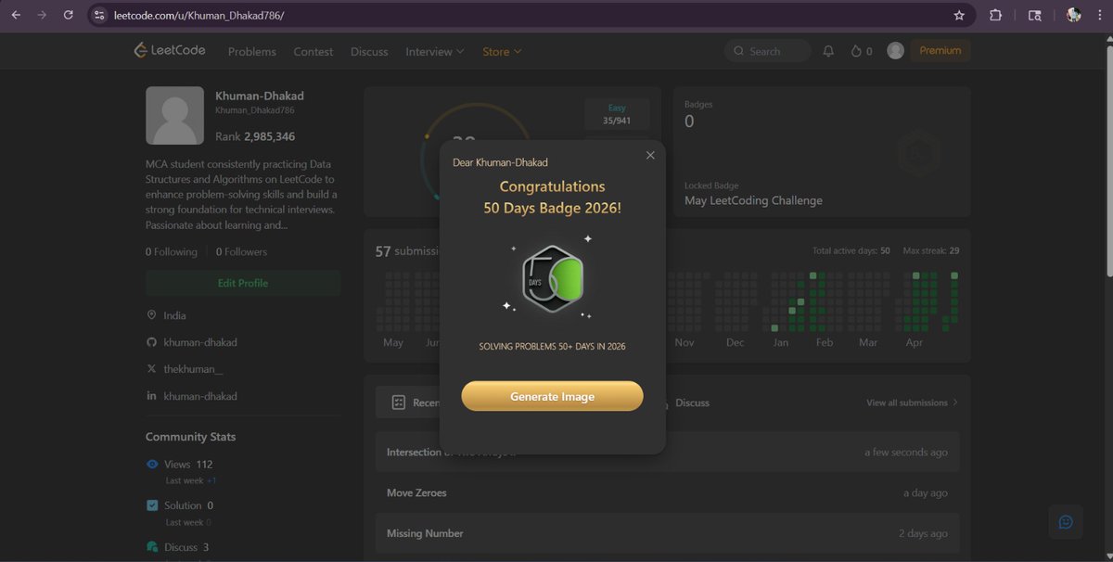Open the user avatar menu
Screen dimensions: 1113x562
tap(895, 51)
